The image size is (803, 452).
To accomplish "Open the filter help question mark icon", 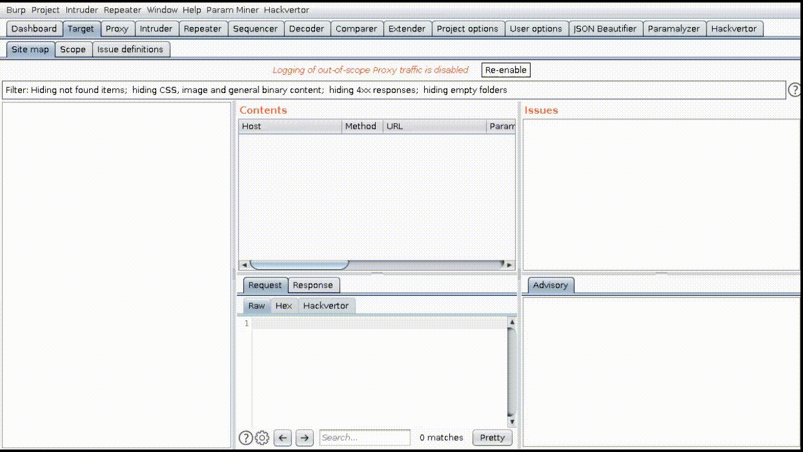I will point(794,90).
